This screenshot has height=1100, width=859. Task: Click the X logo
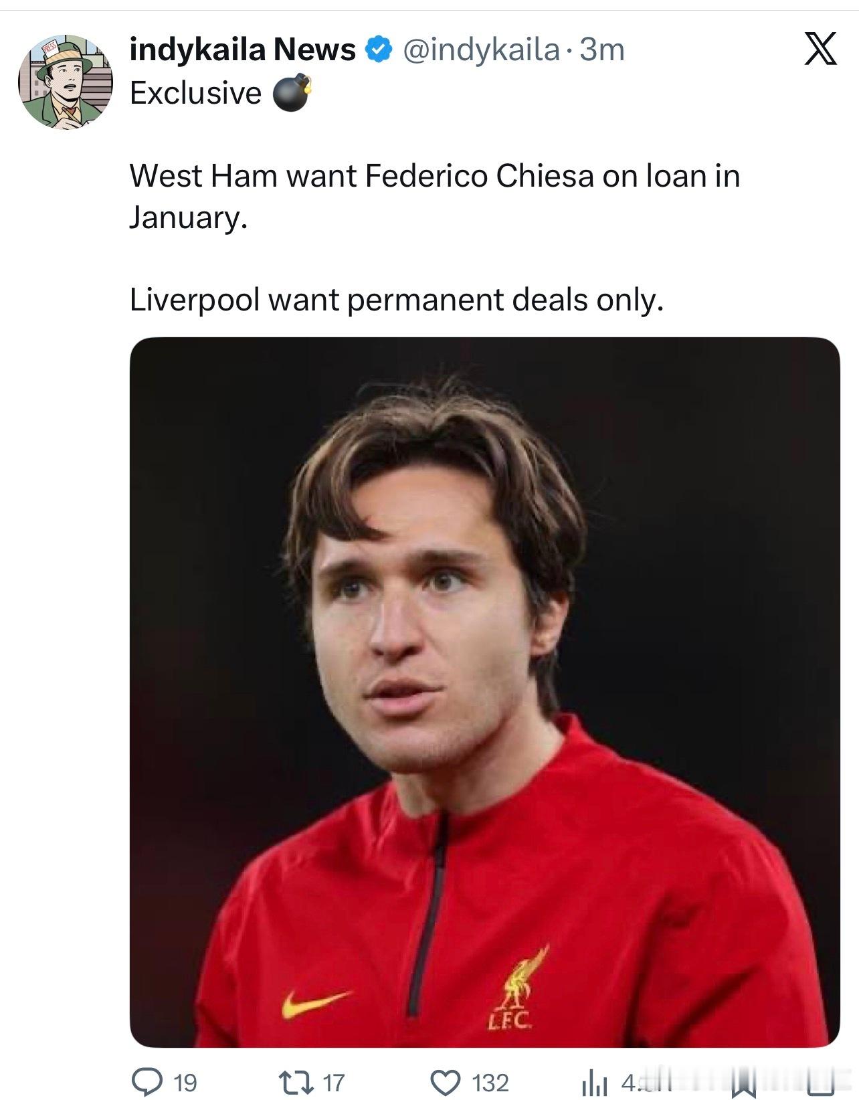pyautogui.click(x=820, y=50)
